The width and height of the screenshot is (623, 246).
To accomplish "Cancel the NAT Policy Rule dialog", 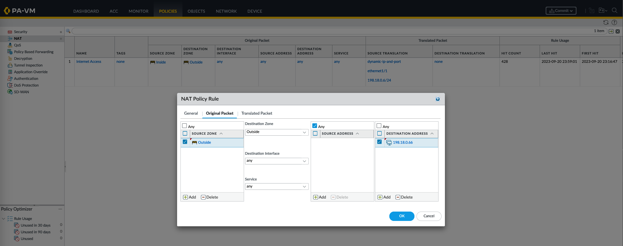I will [x=429, y=216].
